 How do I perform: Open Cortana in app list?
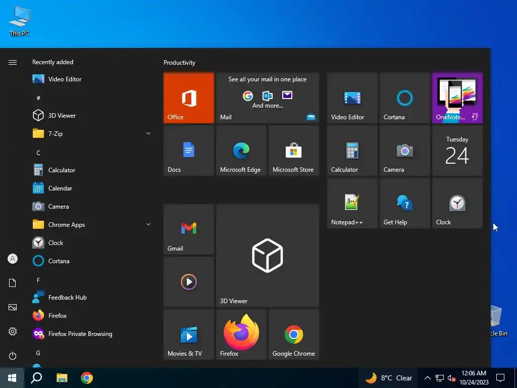(92, 261)
